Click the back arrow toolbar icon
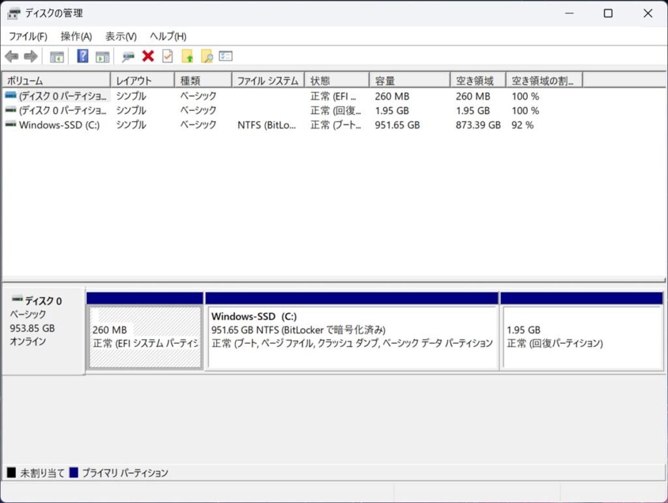Viewport: 668px width, 503px height. click(x=11, y=57)
